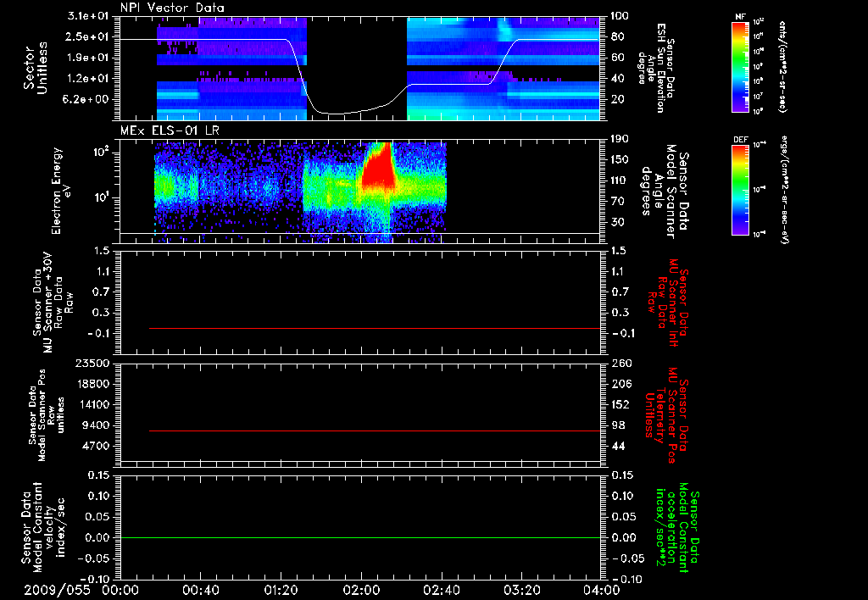Screen dimensions: 868x600
Task: Click the "110" scanner angle tick value
Action: tap(620, 181)
